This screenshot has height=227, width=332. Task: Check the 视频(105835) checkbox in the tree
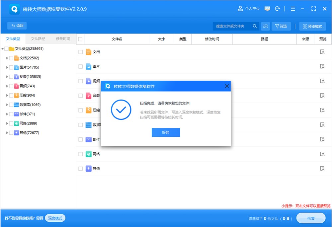tap(11, 77)
